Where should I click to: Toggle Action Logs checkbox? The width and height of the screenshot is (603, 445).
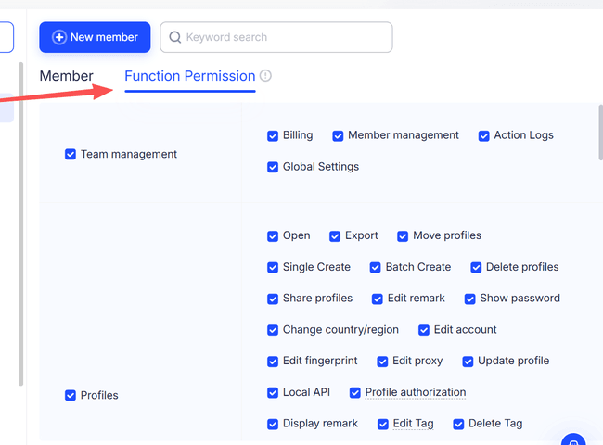[483, 136]
